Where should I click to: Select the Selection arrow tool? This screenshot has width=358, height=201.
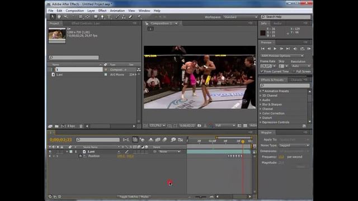click(x=52, y=17)
